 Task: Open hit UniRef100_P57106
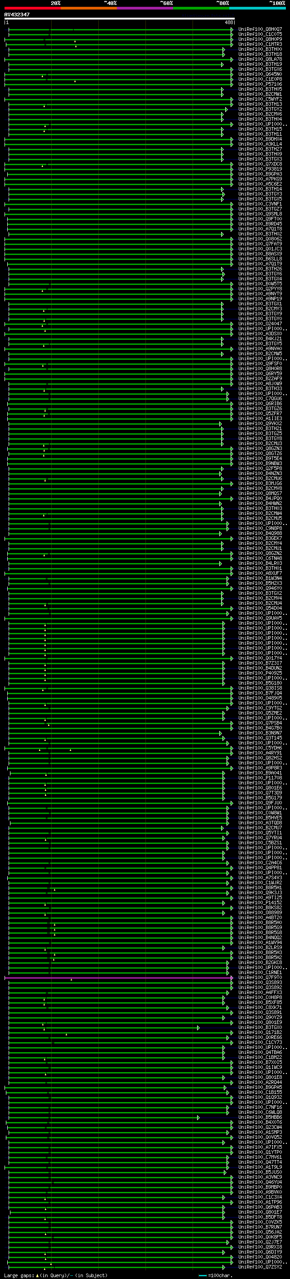coord(260,84)
